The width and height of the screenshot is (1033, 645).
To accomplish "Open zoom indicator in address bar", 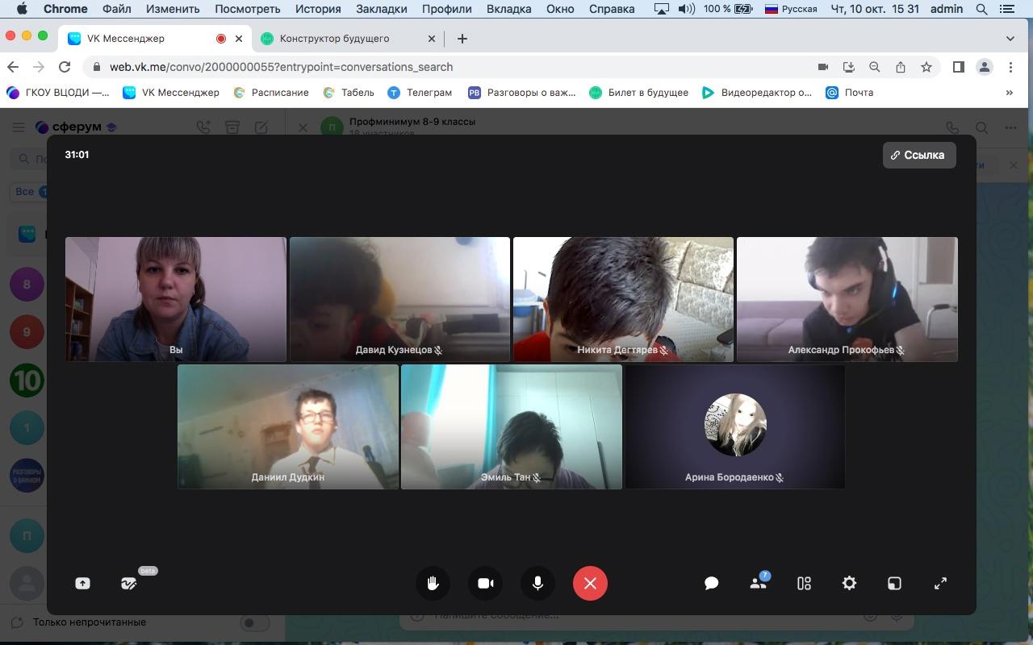I will (x=874, y=67).
